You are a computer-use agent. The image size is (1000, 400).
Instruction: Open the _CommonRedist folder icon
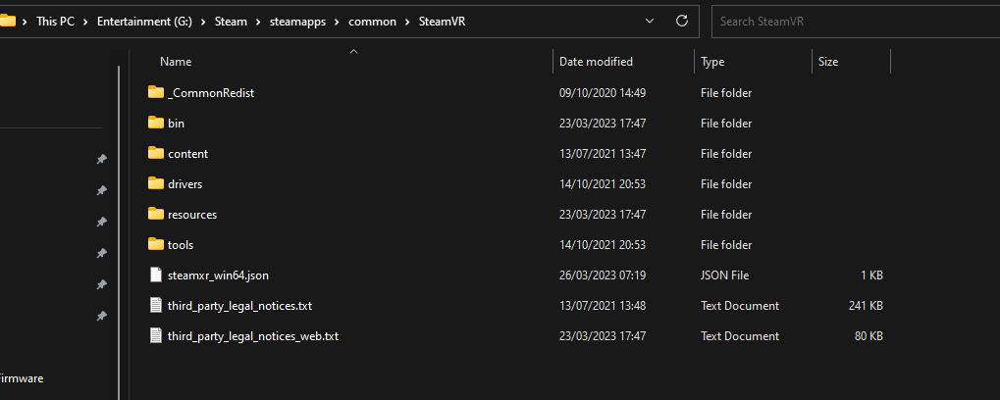pos(156,92)
